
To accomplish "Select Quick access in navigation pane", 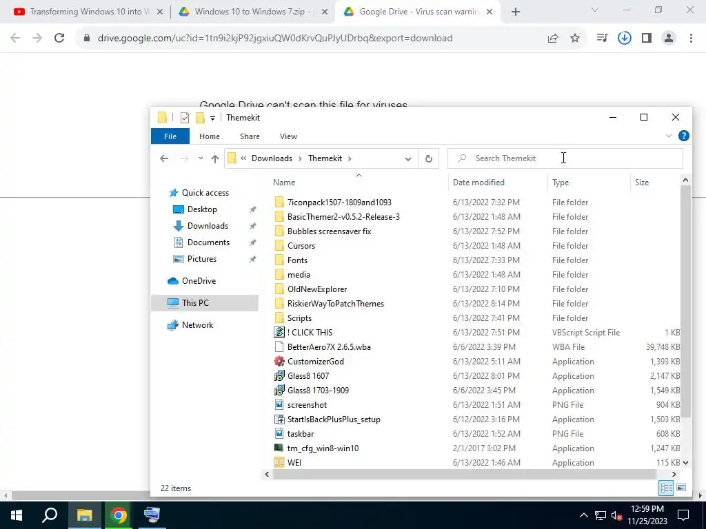I will pos(205,193).
